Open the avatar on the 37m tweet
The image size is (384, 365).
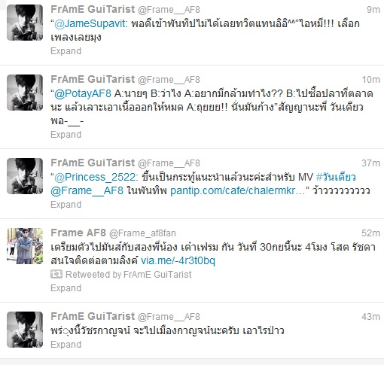(x=25, y=176)
